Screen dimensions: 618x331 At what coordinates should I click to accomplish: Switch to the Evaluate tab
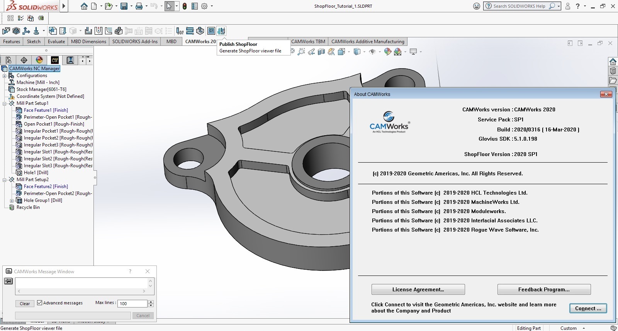[56, 42]
